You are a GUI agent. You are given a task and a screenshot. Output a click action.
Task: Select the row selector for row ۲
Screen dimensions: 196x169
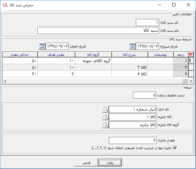pos(191,67)
